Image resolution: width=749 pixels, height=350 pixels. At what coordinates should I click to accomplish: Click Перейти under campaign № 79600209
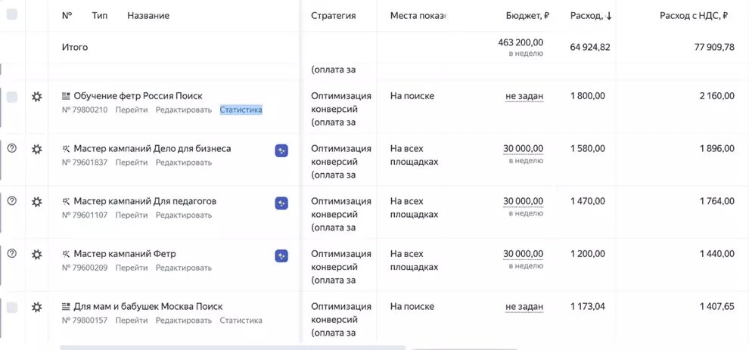coord(132,268)
